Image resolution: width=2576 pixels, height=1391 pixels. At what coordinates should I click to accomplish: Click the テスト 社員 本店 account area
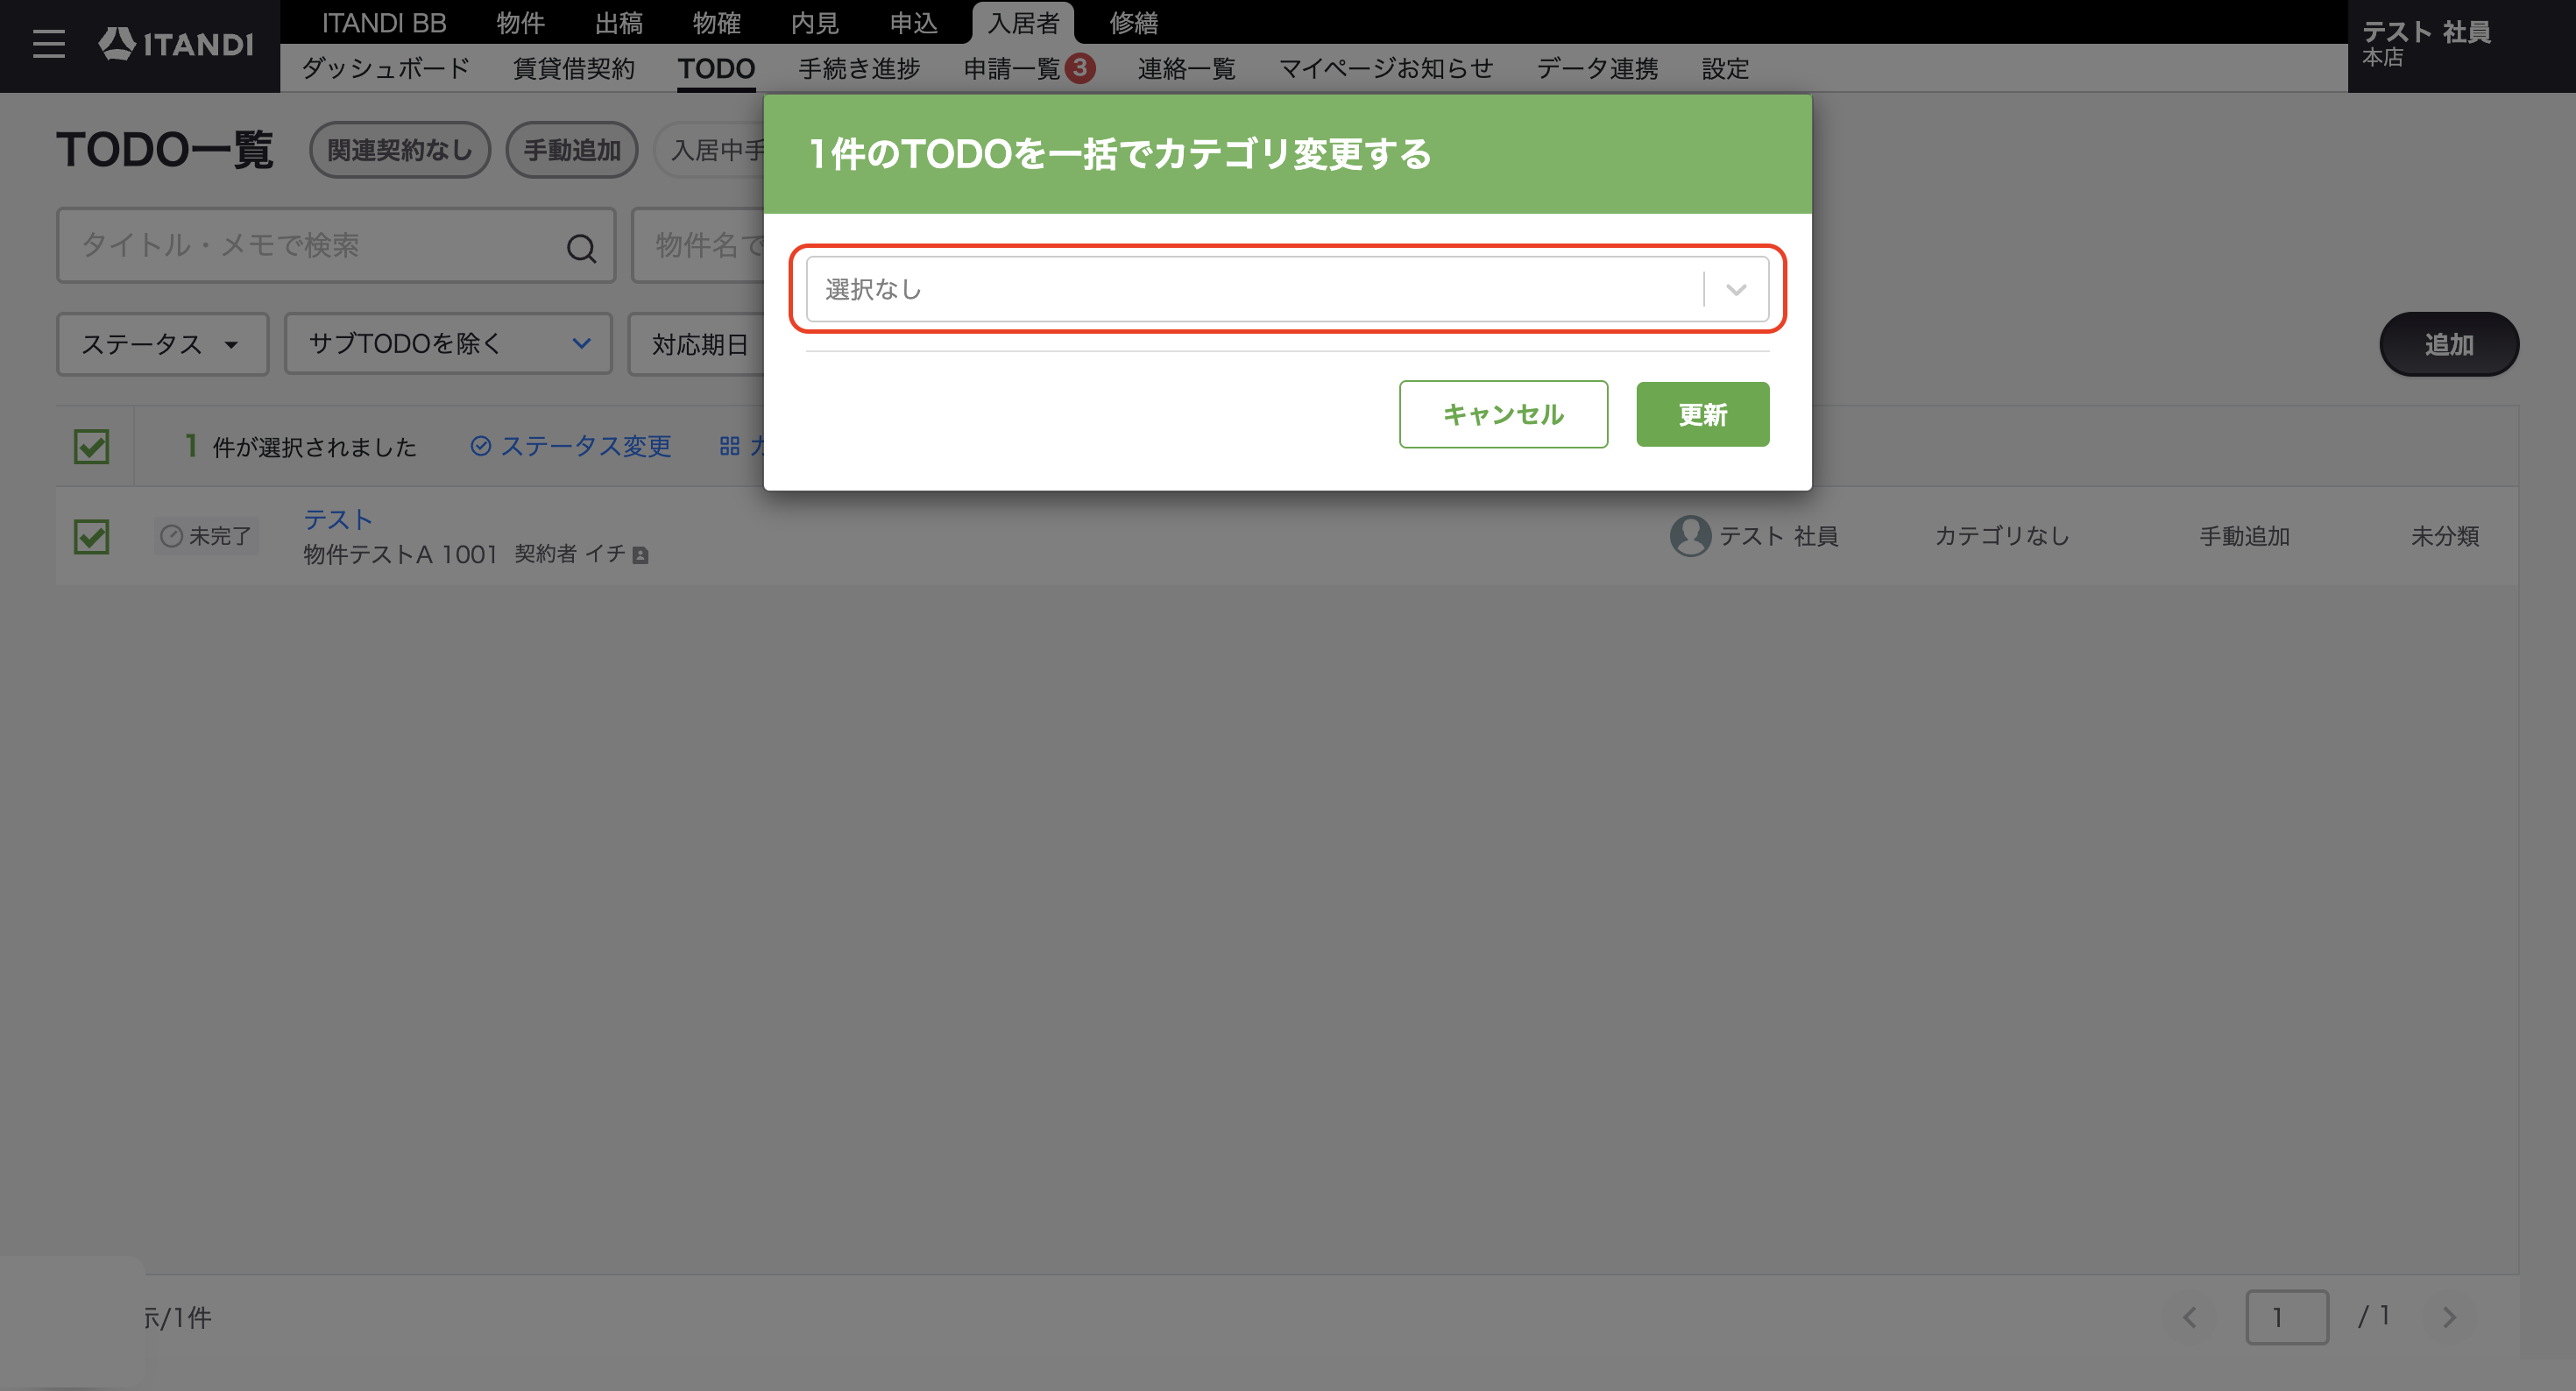[2461, 46]
